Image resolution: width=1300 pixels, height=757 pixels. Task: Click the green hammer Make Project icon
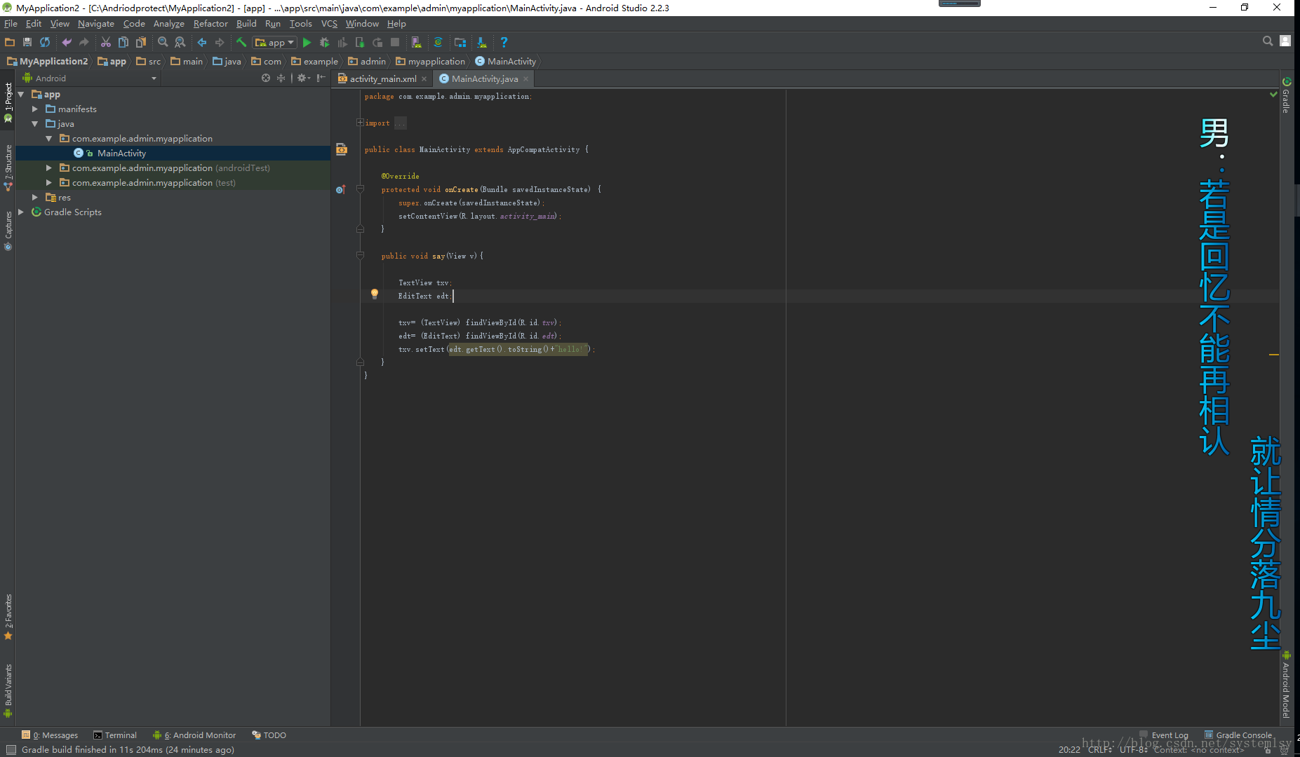click(x=241, y=42)
